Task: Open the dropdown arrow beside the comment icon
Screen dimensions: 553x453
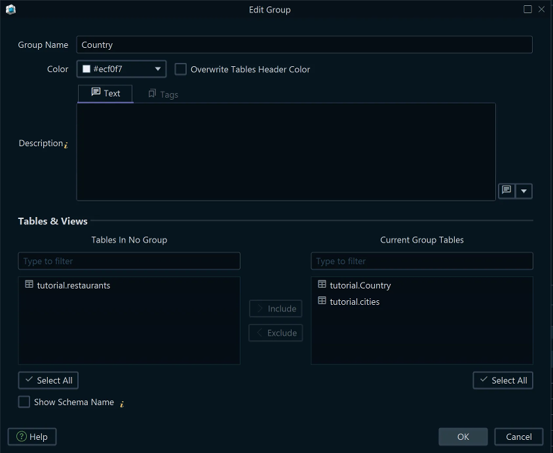Action: 523,190
